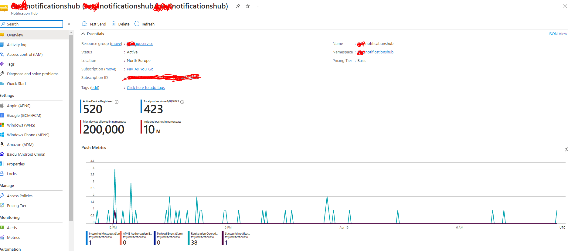The height and width of the screenshot is (251, 568).
Task: Click the Windows (WNS) icon
Action: (x=2, y=125)
